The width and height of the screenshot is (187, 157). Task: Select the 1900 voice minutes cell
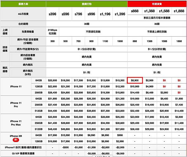120,41
